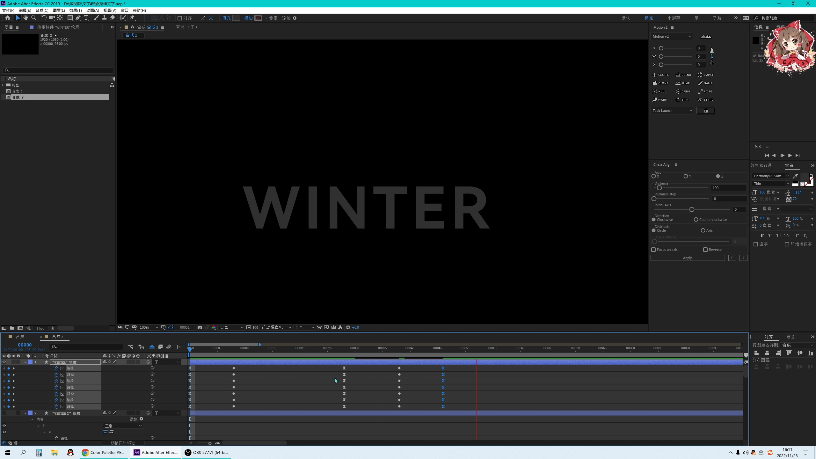Select the Rotation tool
Screen dimensions: 816x459
tap(44, 18)
